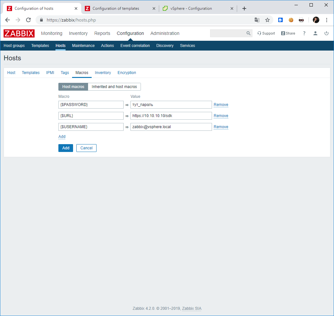The image size is (334, 316).
Task: Go to Discovery submenu
Action: pyautogui.click(x=165, y=46)
